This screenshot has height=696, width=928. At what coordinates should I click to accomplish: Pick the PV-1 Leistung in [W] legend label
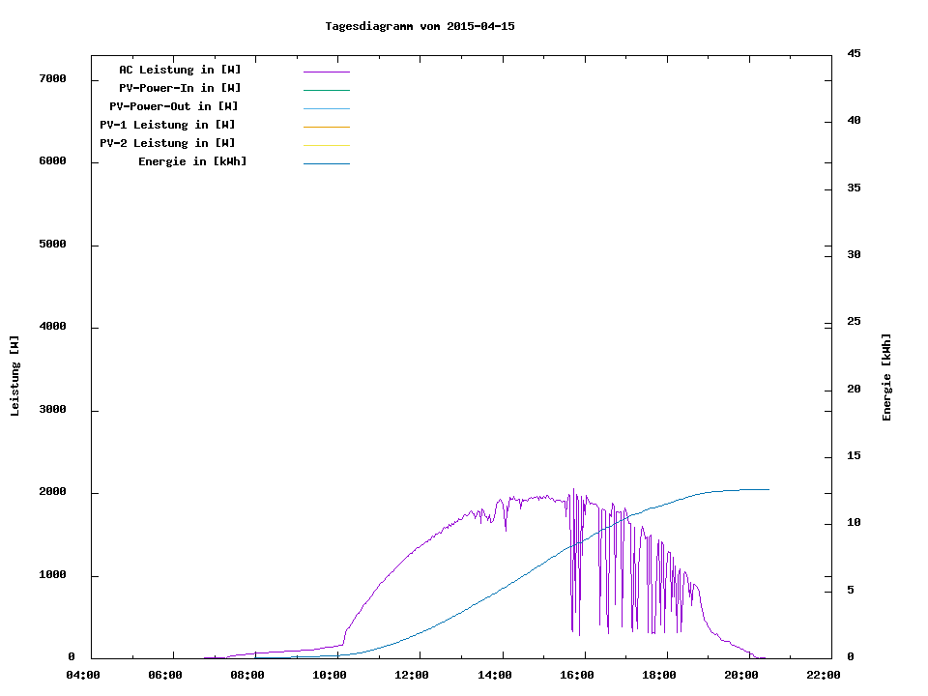pyautogui.click(x=167, y=125)
